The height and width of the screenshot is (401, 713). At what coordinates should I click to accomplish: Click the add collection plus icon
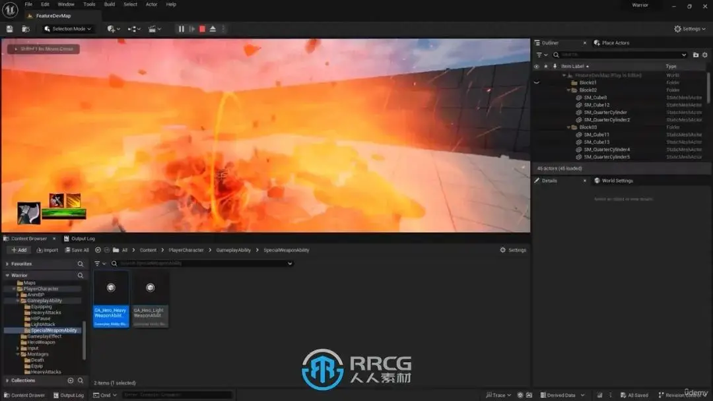71,381
